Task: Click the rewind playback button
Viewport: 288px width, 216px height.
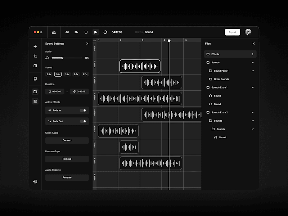Action: [67, 32]
